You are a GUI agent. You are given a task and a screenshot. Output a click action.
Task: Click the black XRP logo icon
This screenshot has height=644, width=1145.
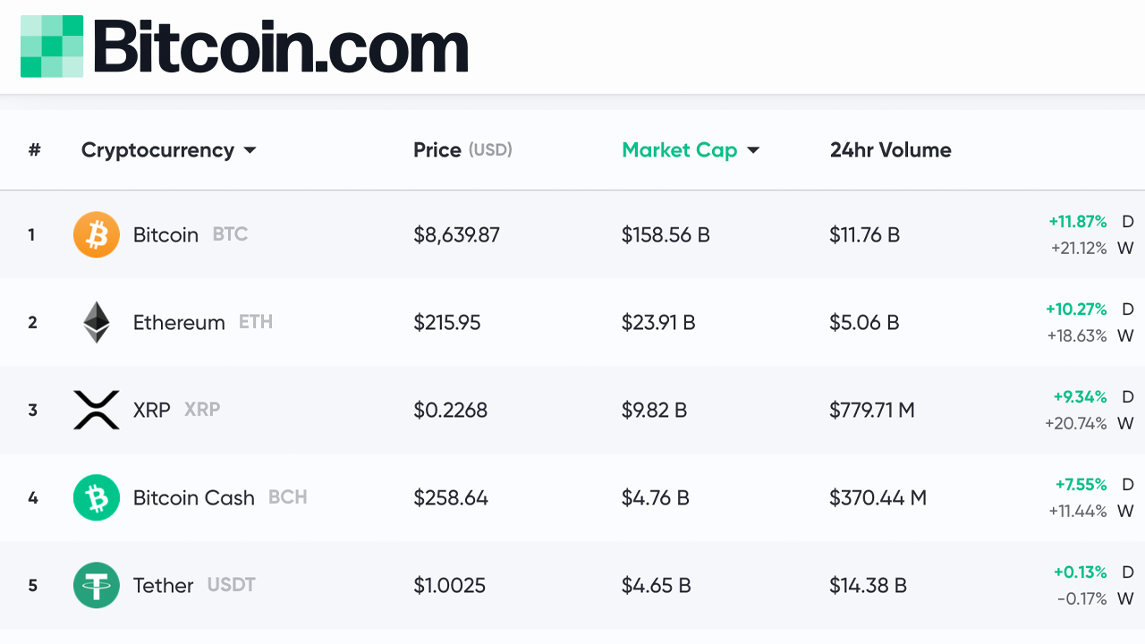(x=97, y=410)
